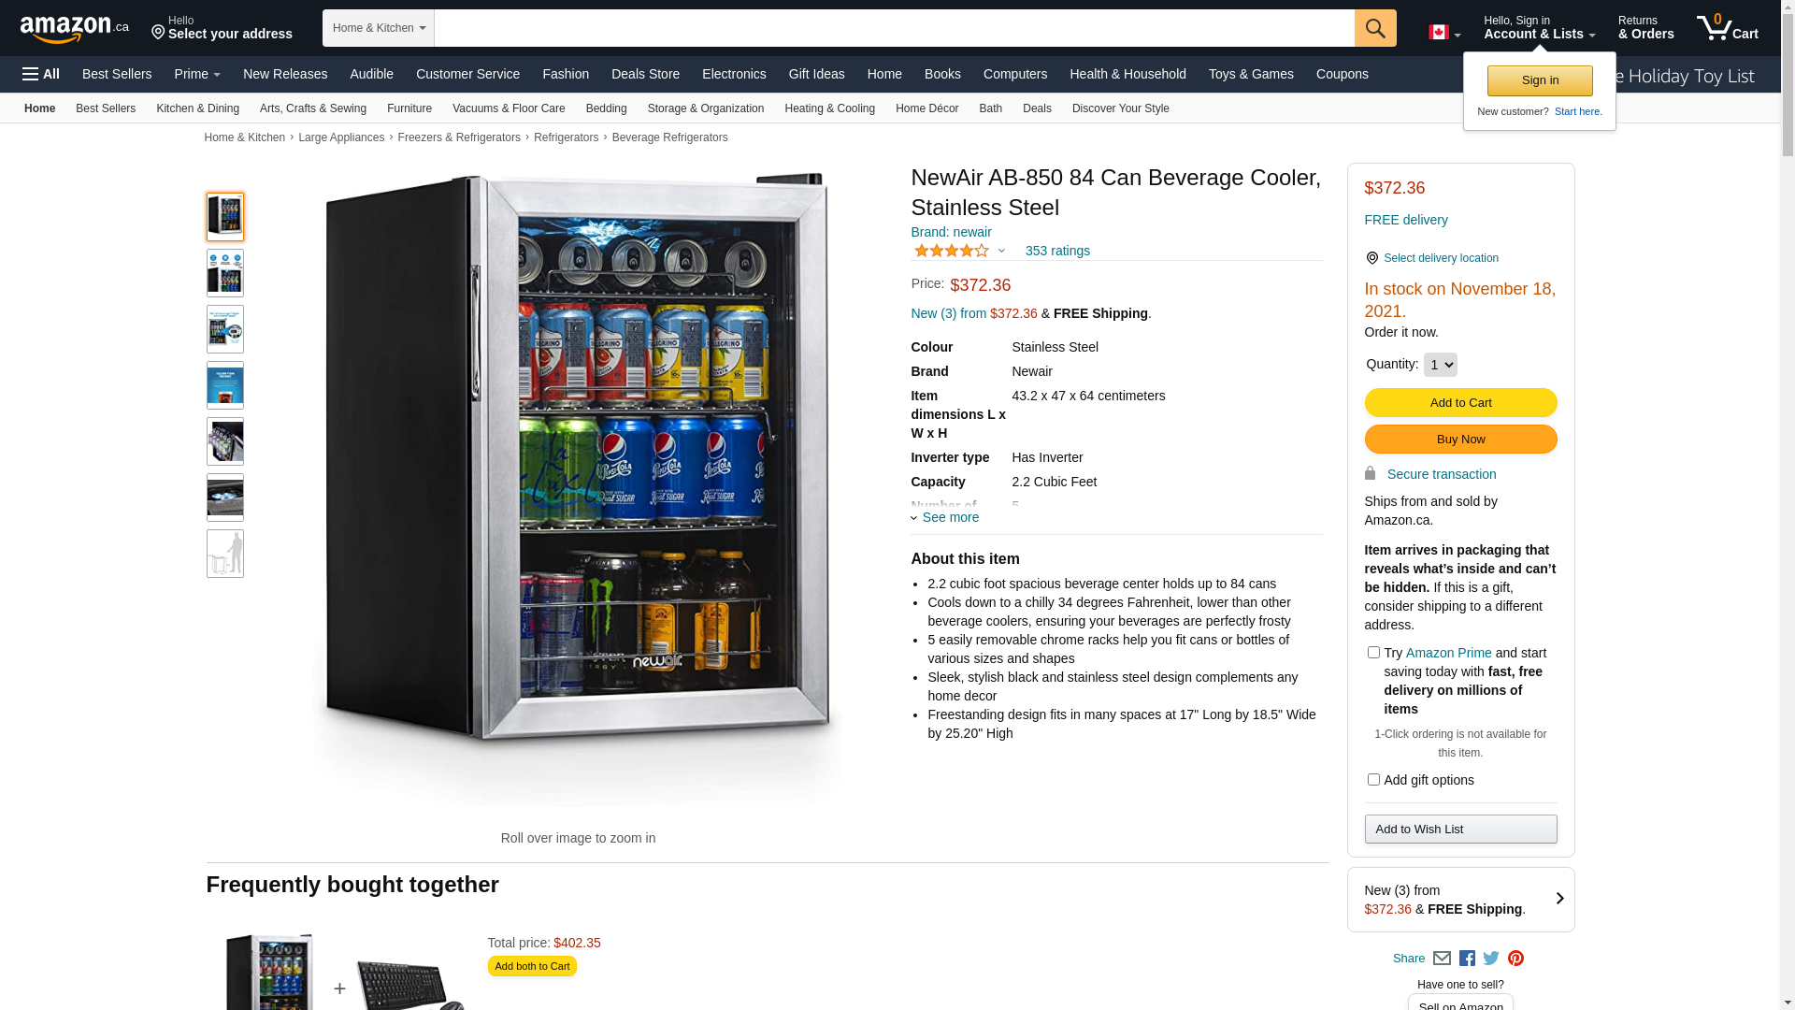Share via Pinterest icon
The width and height of the screenshot is (1795, 1010).
[1515, 959]
